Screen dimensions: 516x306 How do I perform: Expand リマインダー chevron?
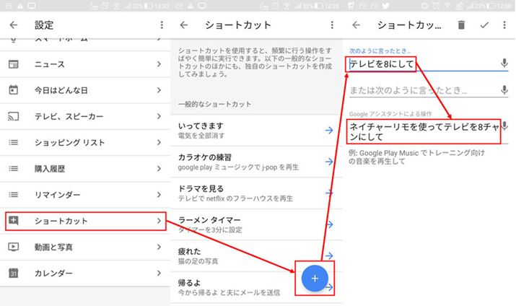[159, 195]
